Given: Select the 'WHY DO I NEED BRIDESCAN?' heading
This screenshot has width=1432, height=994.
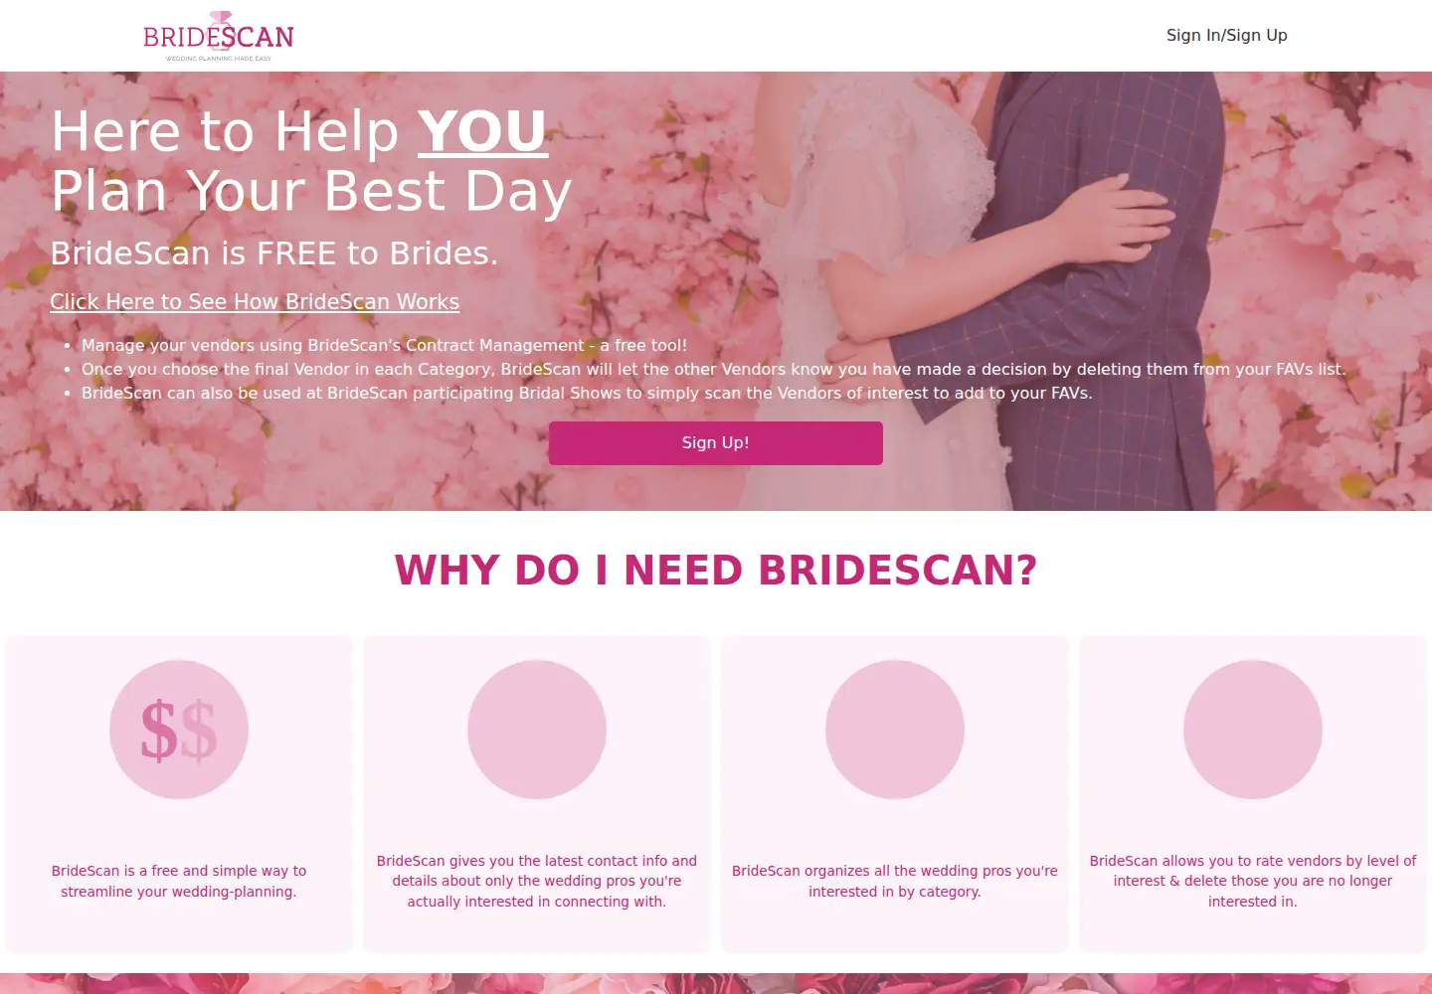Looking at the screenshot, I should 716,570.
